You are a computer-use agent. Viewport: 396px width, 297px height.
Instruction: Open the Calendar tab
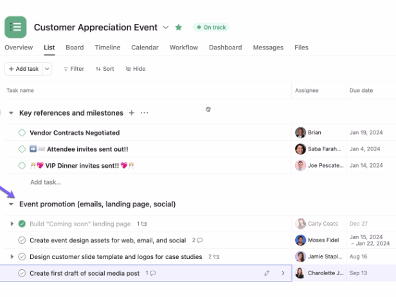click(x=145, y=48)
